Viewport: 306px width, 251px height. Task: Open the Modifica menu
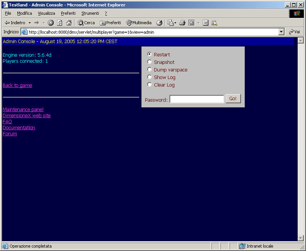click(x=24, y=13)
